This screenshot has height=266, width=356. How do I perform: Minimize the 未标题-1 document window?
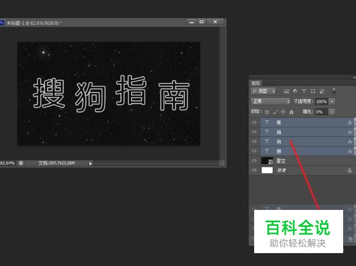tap(191, 22)
